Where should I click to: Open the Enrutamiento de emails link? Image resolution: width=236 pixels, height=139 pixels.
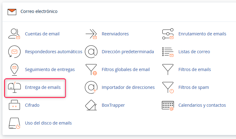pyautogui.click(x=202, y=34)
